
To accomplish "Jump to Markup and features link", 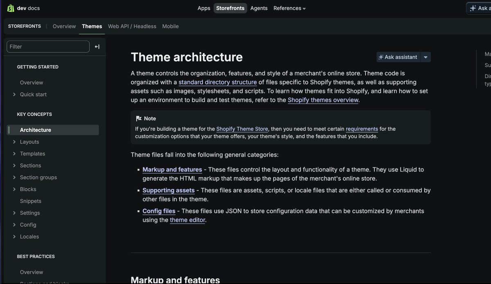I will tap(172, 169).
